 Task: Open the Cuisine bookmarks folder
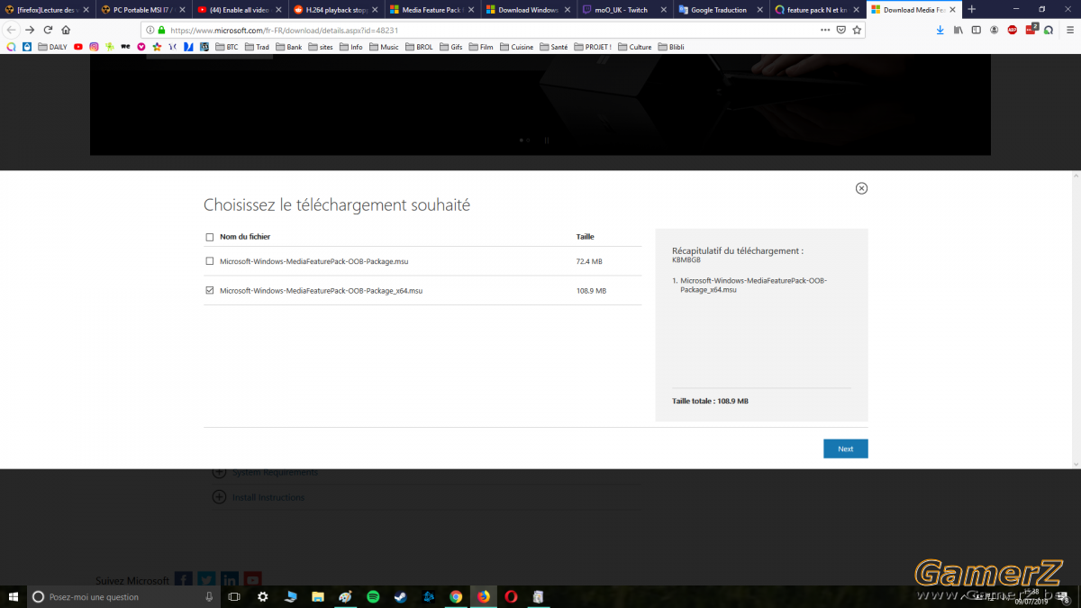[516, 47]
